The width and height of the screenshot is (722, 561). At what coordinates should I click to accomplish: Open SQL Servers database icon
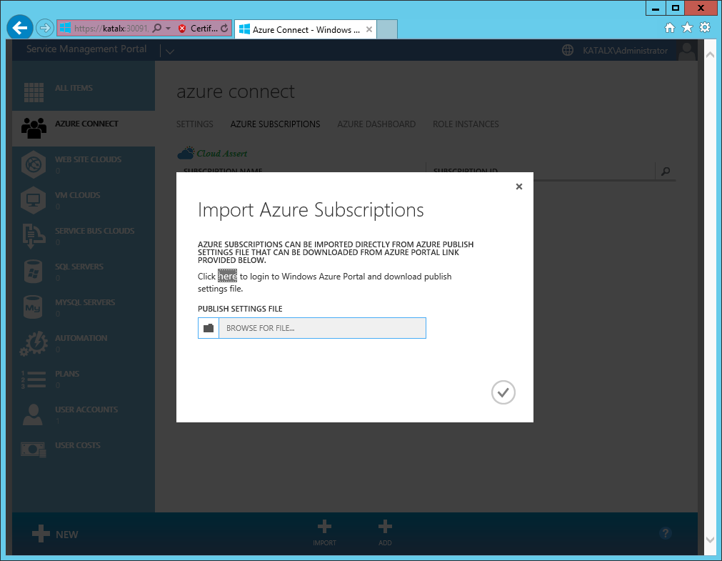point(33,272)
